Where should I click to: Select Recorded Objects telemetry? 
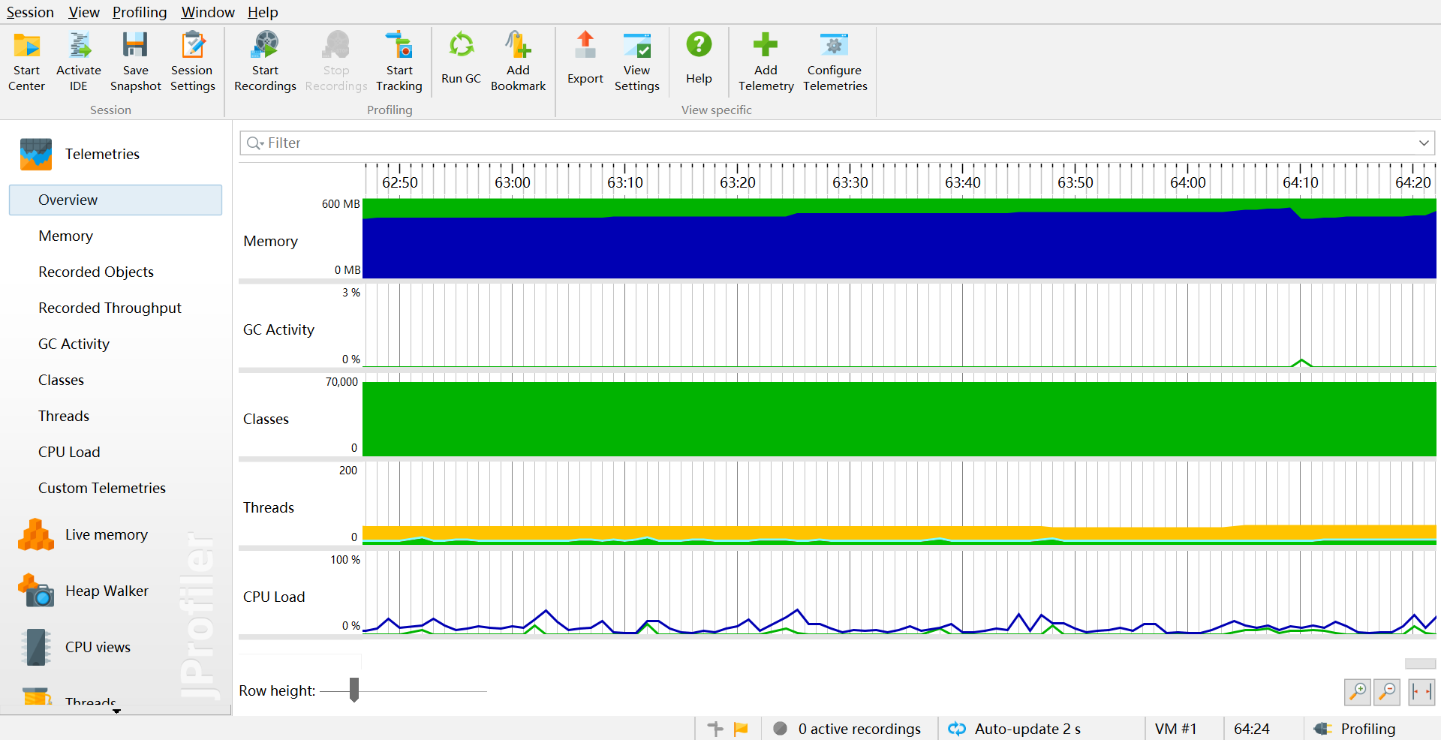tap(96, 272)
